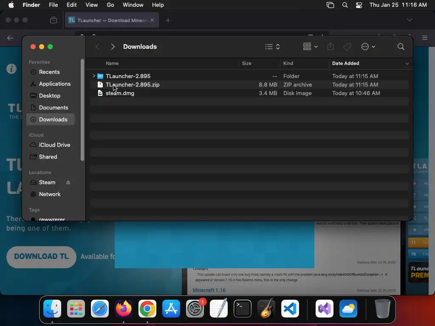Sort by the Name column header
The height and width of the screenshot is (326, 435).
click(112, 64)
